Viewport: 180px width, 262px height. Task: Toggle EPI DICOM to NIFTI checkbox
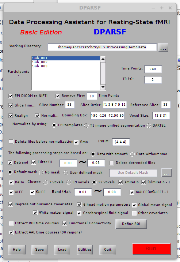pyautogui.click(x=11, y=96)
